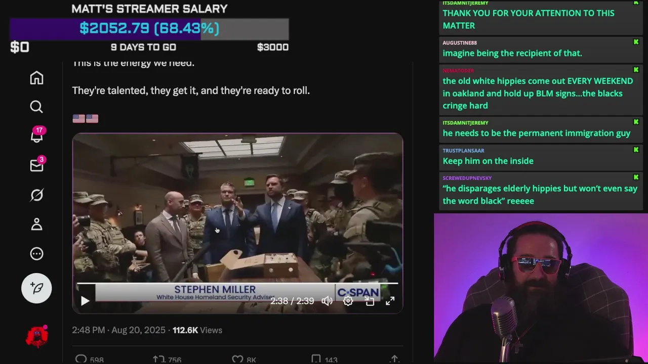Open the Home icon in sidebar
The height and width of the screenshot is (364, 648).
click(36, 78)
